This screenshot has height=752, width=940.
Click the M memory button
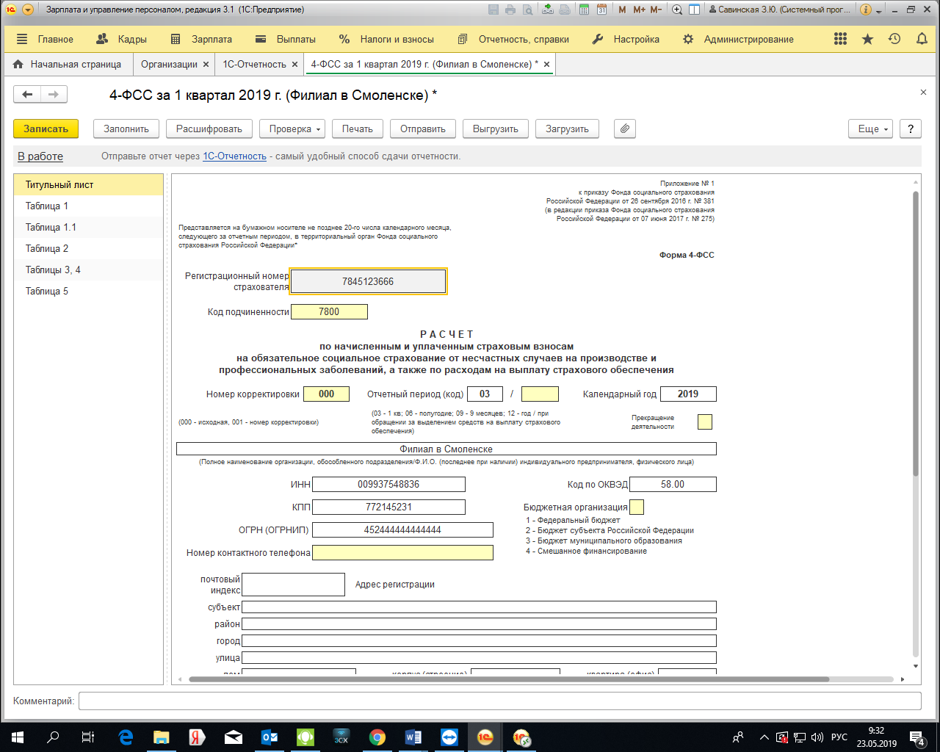pyautogui.click(x=623, y=10)
